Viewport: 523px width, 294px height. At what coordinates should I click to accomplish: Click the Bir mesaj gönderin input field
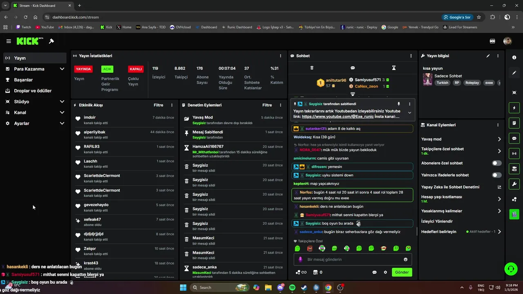point(352,259)
